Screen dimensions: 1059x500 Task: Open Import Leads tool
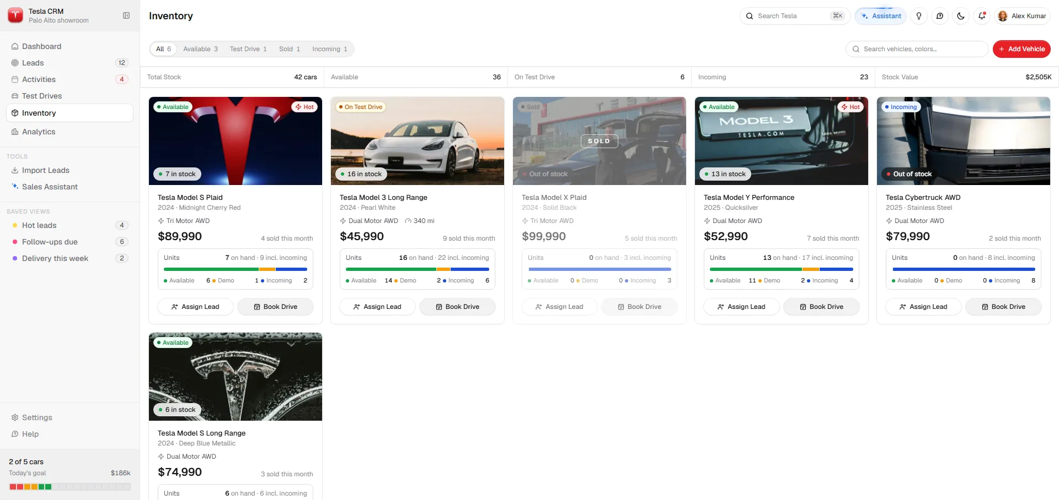point(69,170)
